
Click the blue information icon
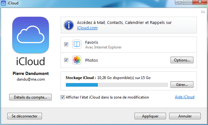point(69,25)
